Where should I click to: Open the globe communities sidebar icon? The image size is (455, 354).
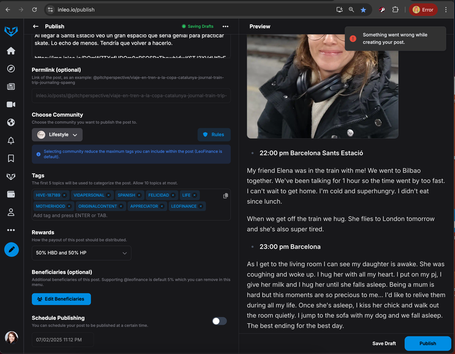pyautogui.click(x=11, y=122)
